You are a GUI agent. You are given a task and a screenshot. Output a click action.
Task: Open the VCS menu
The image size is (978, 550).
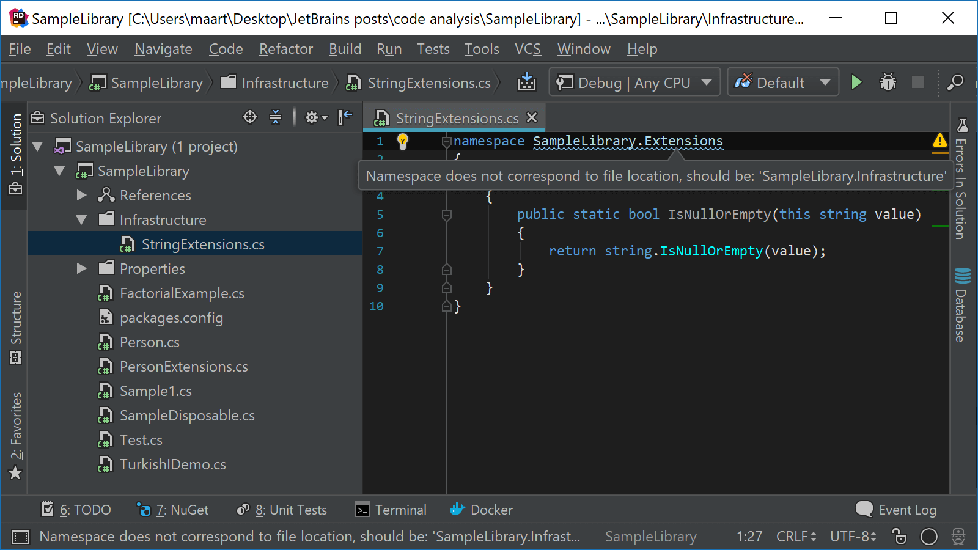[528, 49]
